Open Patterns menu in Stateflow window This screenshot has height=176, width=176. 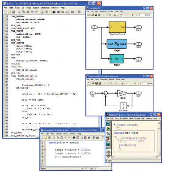click(x=150, y=118)
